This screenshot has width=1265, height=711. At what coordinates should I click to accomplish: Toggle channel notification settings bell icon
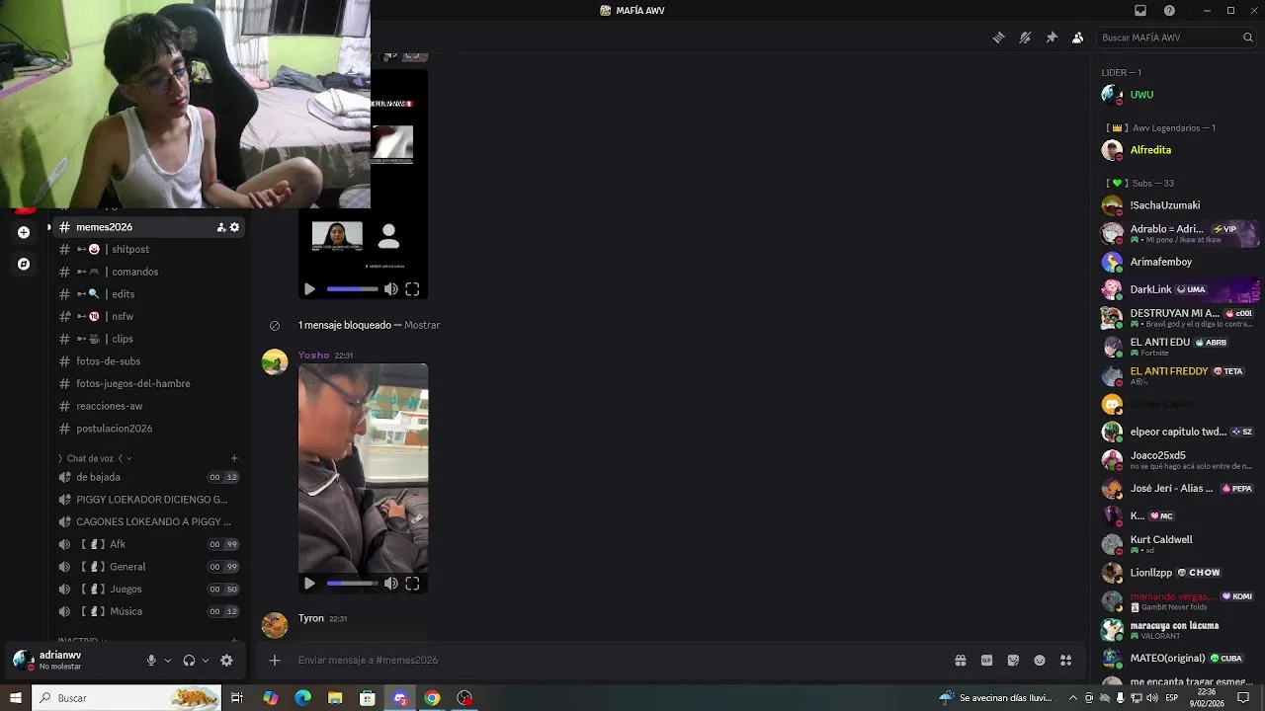point(1025,38)
